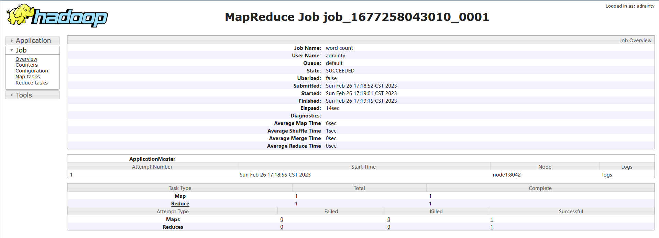
Task: Select the User Name value 'adrainty'
Action: coord(336,56)
